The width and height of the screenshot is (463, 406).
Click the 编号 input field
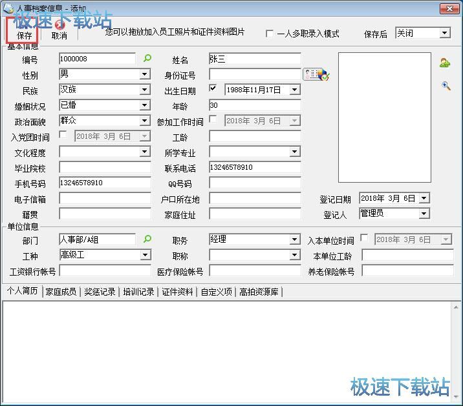tap(98, 59)
